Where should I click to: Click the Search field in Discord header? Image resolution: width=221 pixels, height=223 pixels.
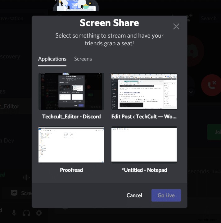point(209,19)
